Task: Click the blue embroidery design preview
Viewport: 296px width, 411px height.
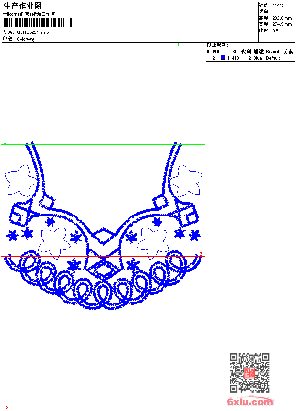Action: pyautogui.click(x=104, y=226)
